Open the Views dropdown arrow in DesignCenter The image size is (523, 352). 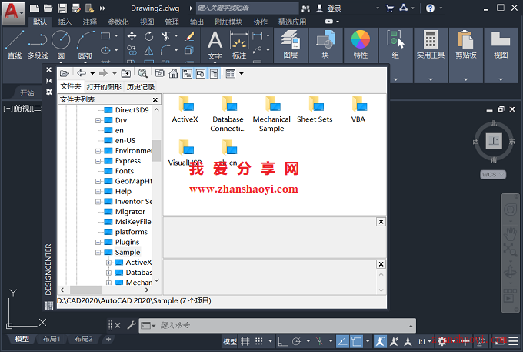(242, 73)
